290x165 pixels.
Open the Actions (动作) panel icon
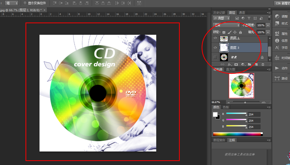pyautogui.click(x=277, y=68)
